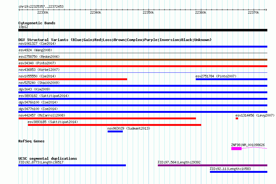Click the %ID:92.8773 Length:36517 duplication bar
Image resolution: width=276 pixels, height=184 pixels.
pyautogui.click(x=72, y=165)
